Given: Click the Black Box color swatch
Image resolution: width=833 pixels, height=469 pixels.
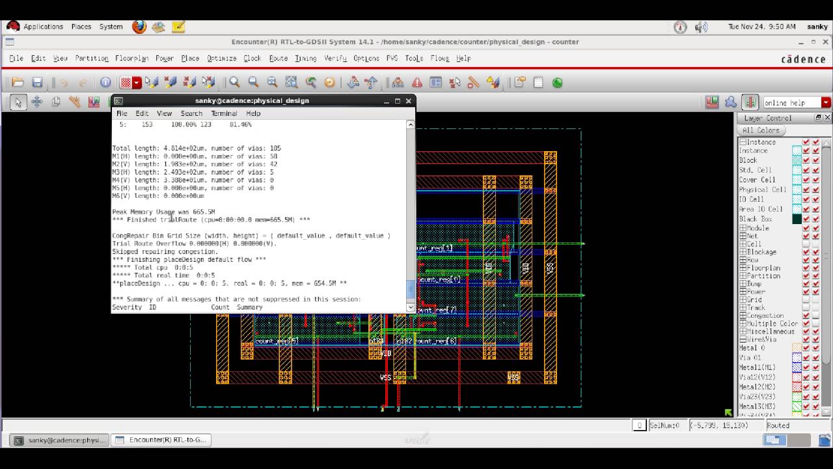Looking at the screenshot, I should pos(797,219).
